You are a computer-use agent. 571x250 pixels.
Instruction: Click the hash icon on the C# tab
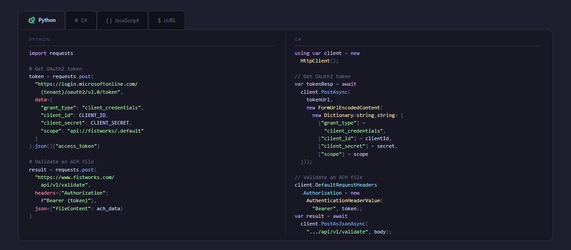76,21
